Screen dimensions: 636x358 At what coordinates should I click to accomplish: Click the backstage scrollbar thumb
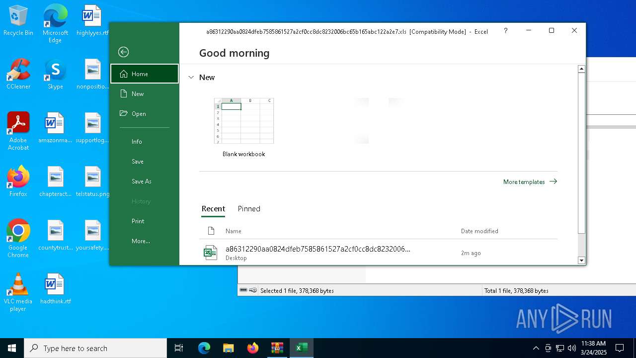[581, 153]
